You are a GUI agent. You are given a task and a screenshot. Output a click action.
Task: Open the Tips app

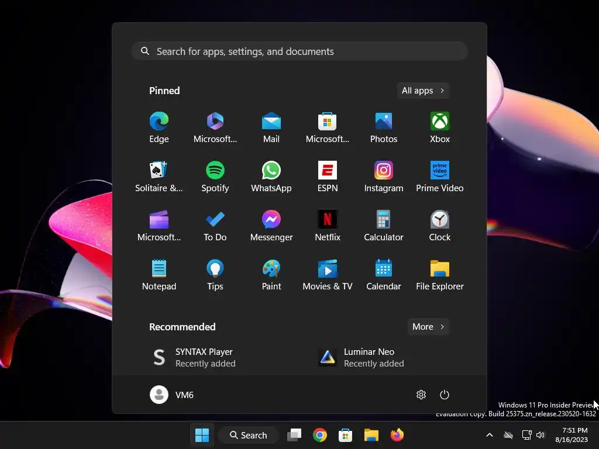point(215,275)
